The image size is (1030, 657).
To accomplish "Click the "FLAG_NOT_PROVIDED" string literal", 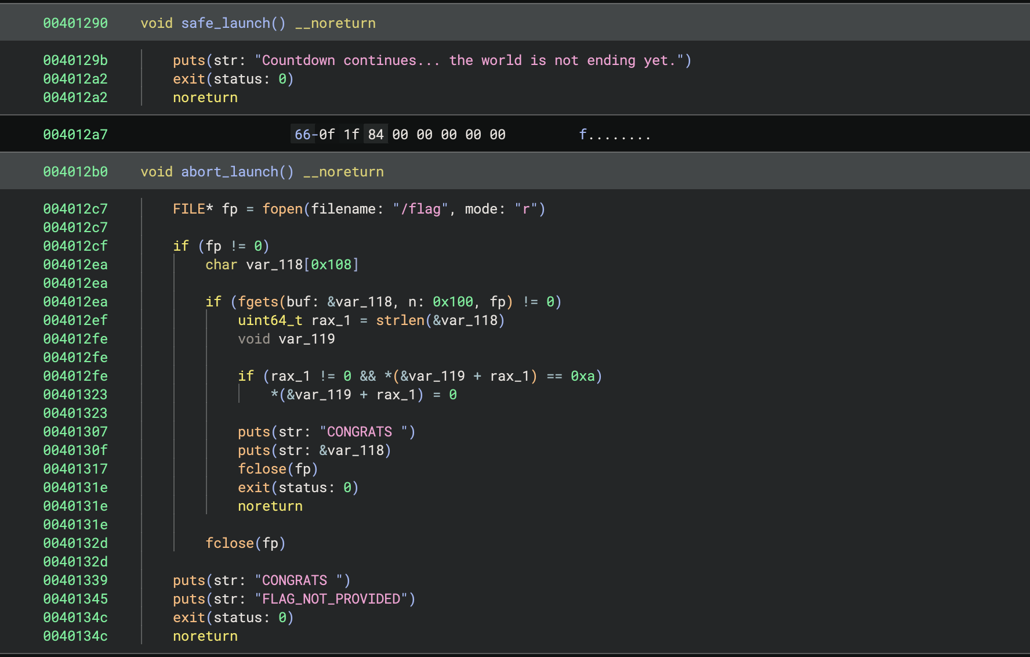I will tap(331, 599).
